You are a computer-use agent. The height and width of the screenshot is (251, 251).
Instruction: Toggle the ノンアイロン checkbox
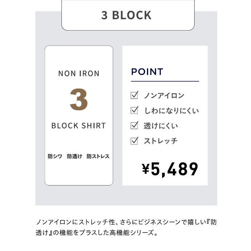click(x=135, y=96)
